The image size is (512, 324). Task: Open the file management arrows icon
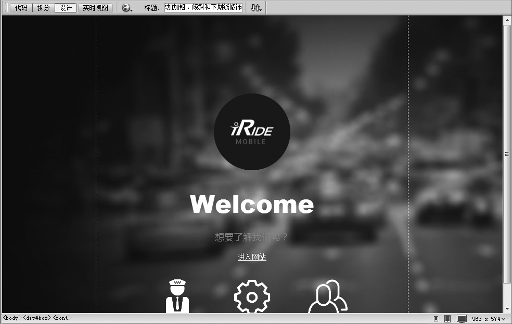[256, 7]
